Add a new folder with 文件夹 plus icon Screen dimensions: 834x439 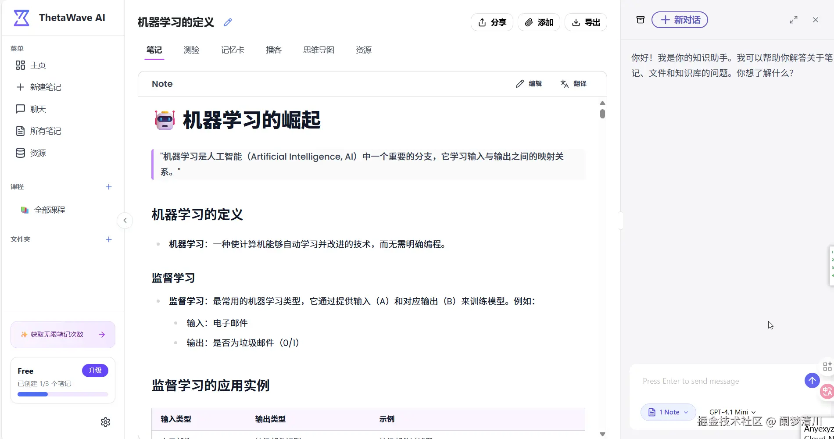(109, 239)
